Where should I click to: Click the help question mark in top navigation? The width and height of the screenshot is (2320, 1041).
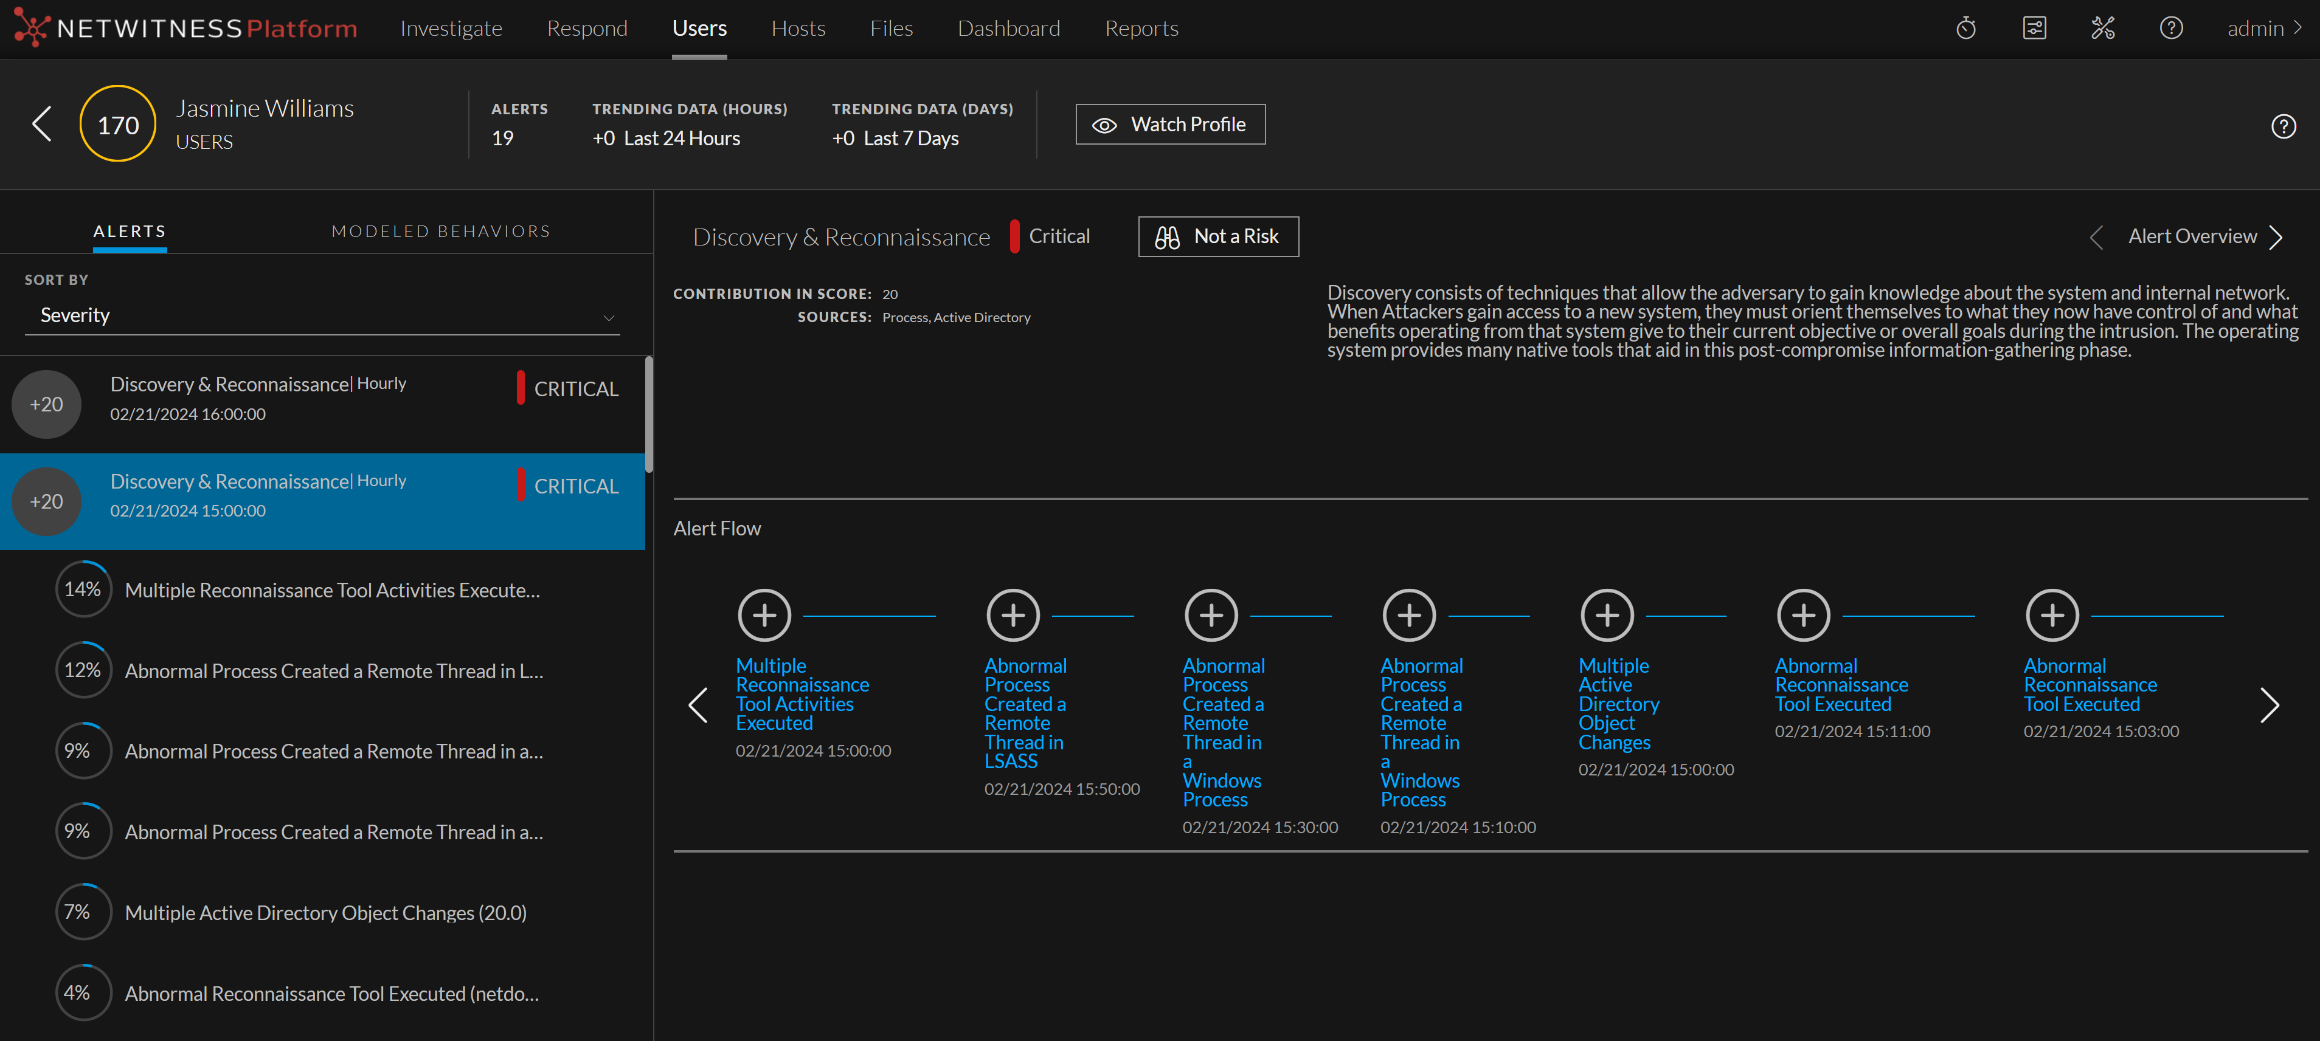click(x=2172, y=29)
